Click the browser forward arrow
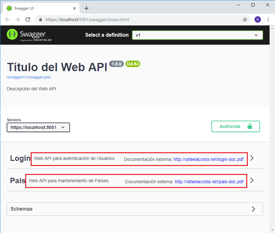Image resolution: width=275 pixels, height=233 pixels. point(18,19)
